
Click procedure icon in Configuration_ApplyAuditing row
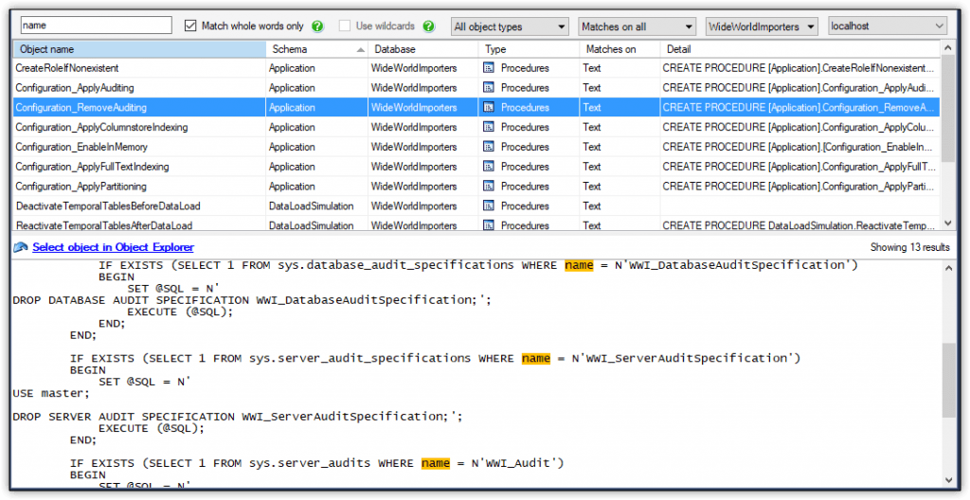click(x=489, y=88)
